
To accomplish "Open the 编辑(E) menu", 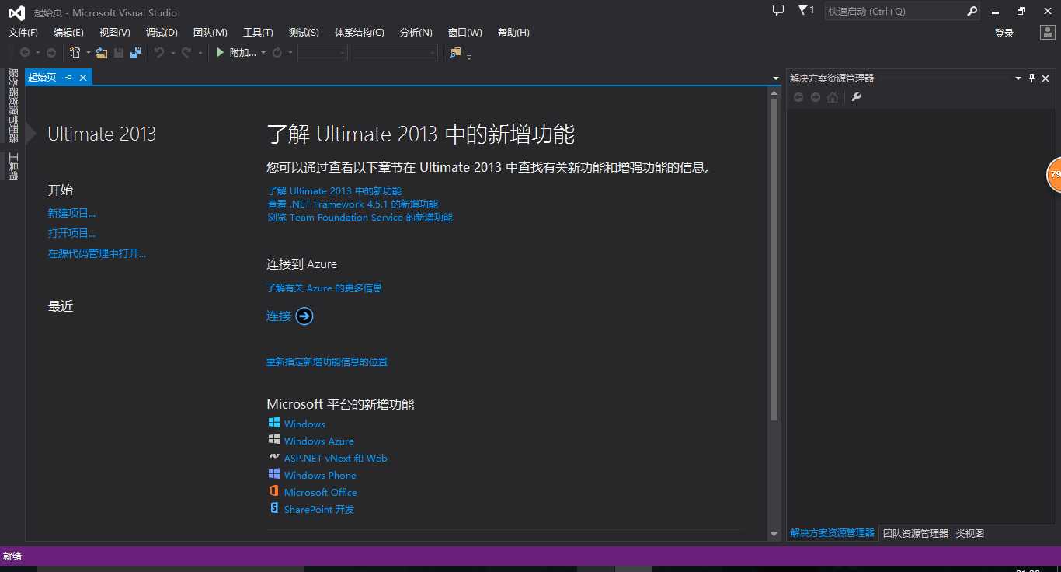I will click(68, 32).
